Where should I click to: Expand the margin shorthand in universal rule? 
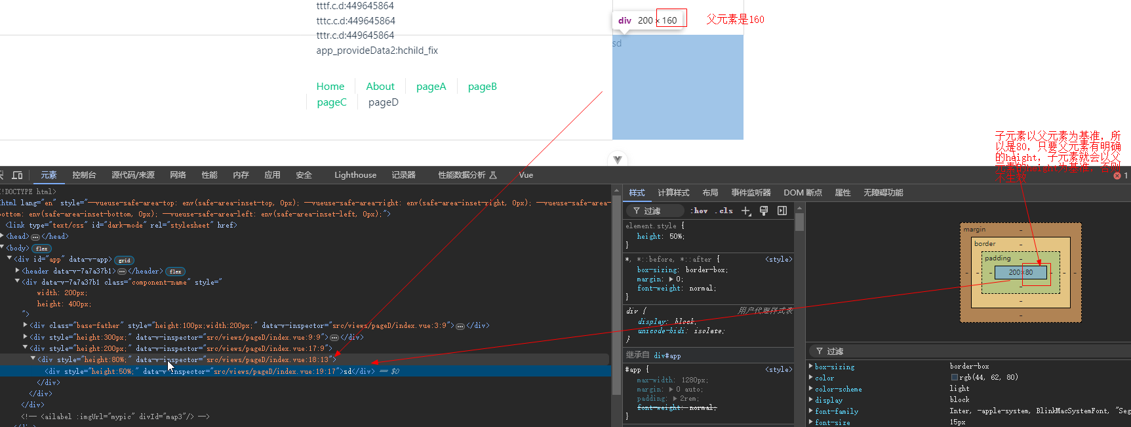(x=671, y=279)
